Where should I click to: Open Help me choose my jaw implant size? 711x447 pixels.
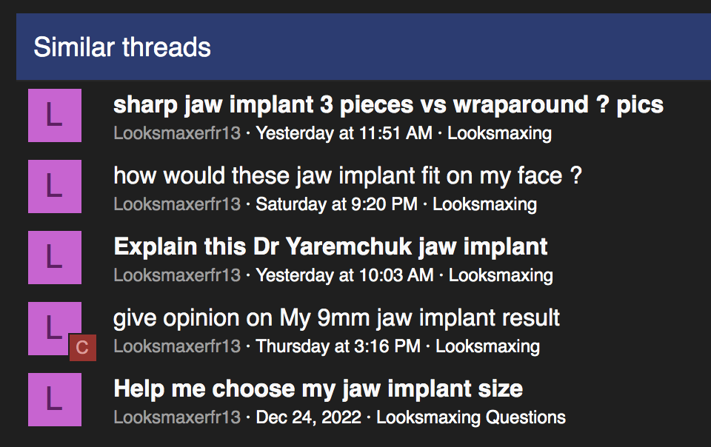[x=318, y=389]
